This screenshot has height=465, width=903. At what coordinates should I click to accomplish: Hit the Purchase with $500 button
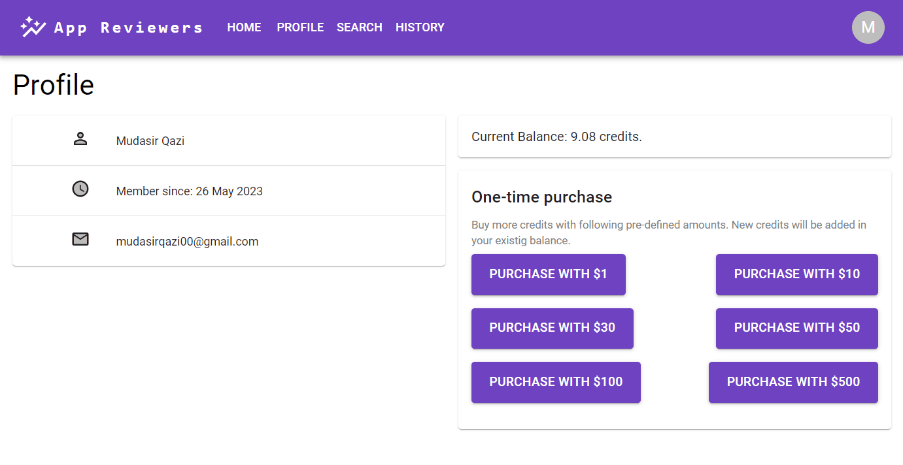coord(793,382)
